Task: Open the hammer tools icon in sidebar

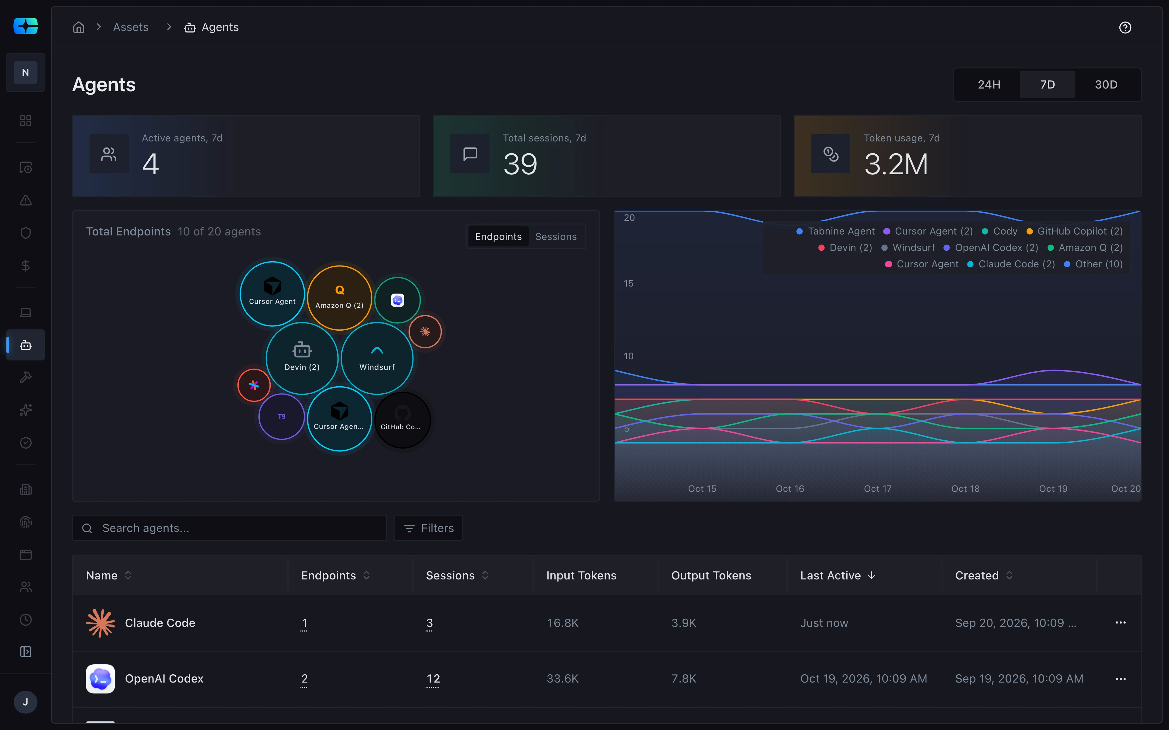Action: [x=26, y=377]
